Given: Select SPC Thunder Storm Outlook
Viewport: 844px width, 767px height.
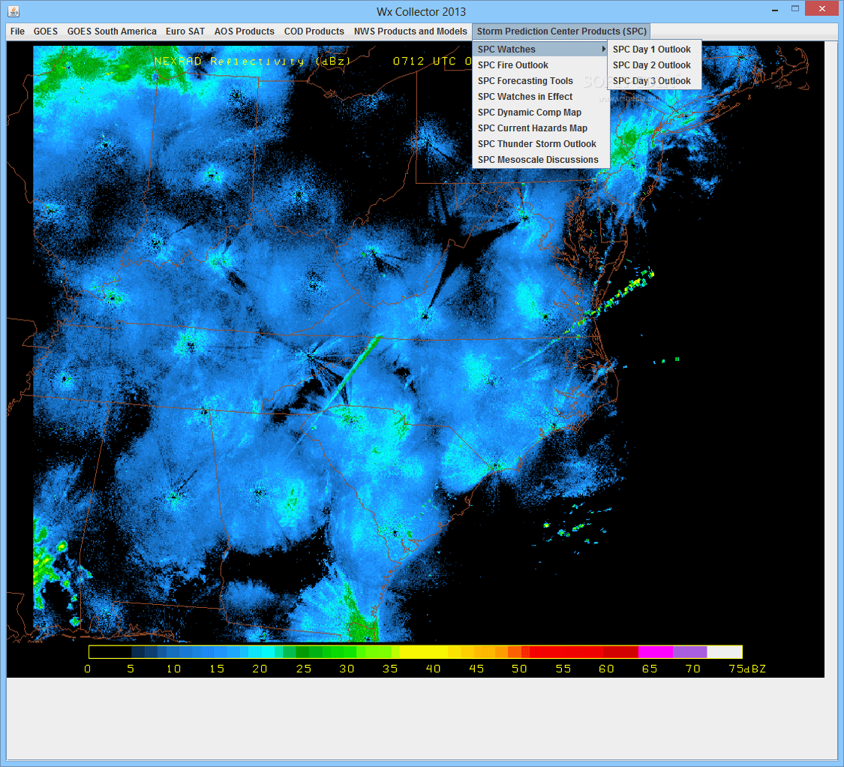Looking at the screenshot, I should tap(540, 144).
